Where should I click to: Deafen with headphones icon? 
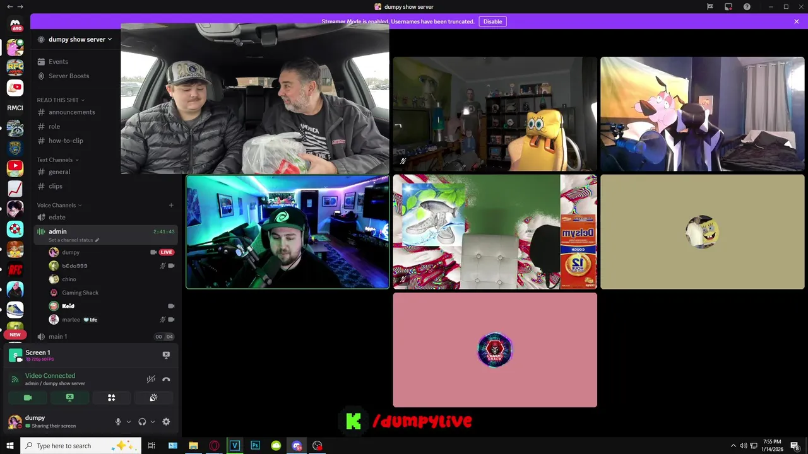click(142, 422)
